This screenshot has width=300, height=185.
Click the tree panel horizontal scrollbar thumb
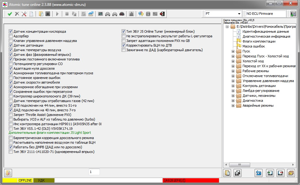tap(240, 165)
